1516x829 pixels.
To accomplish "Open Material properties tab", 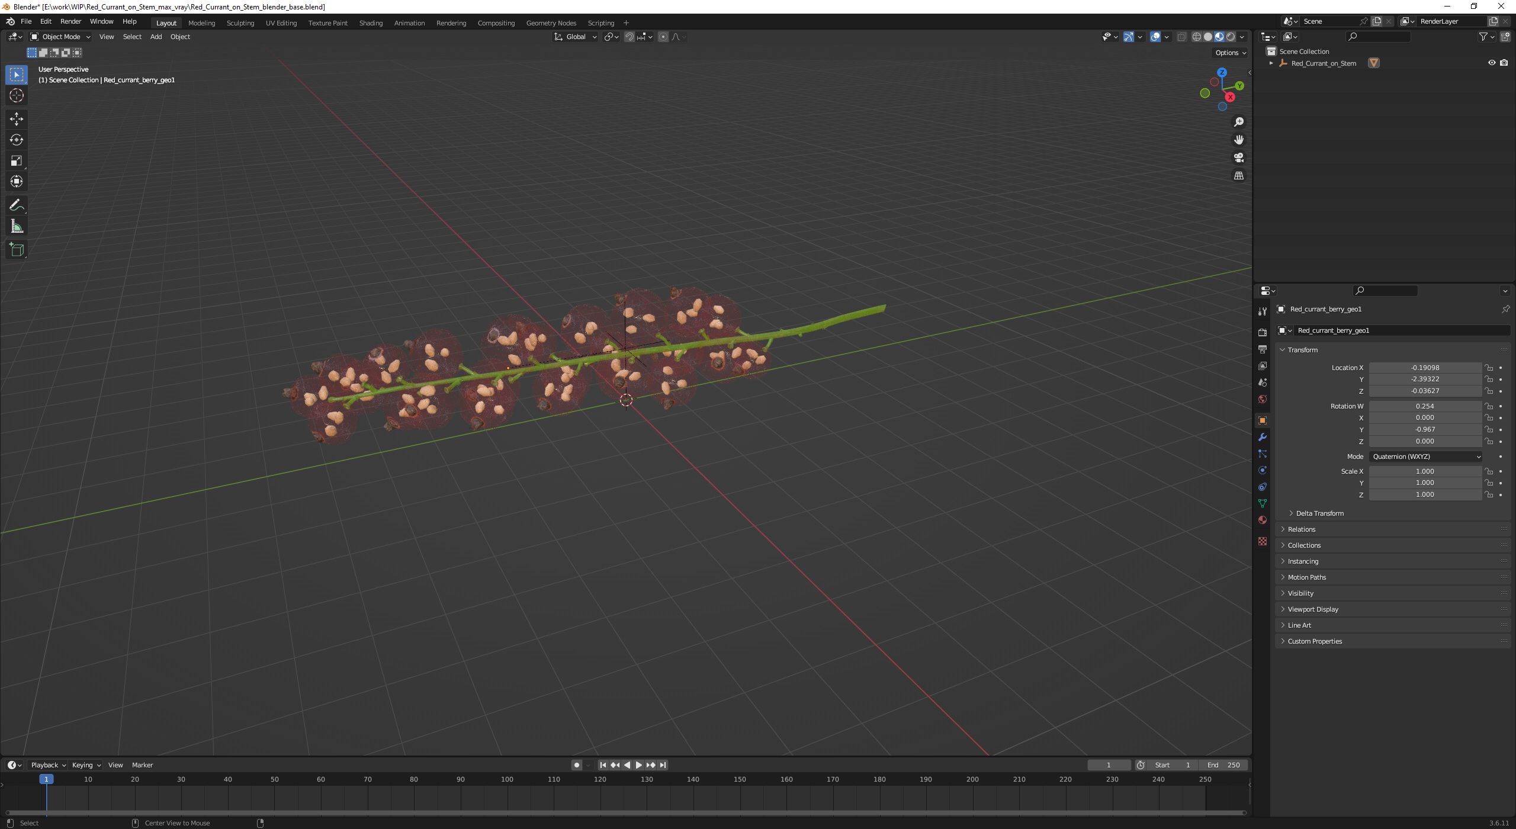I will [x=1263, y=520].
